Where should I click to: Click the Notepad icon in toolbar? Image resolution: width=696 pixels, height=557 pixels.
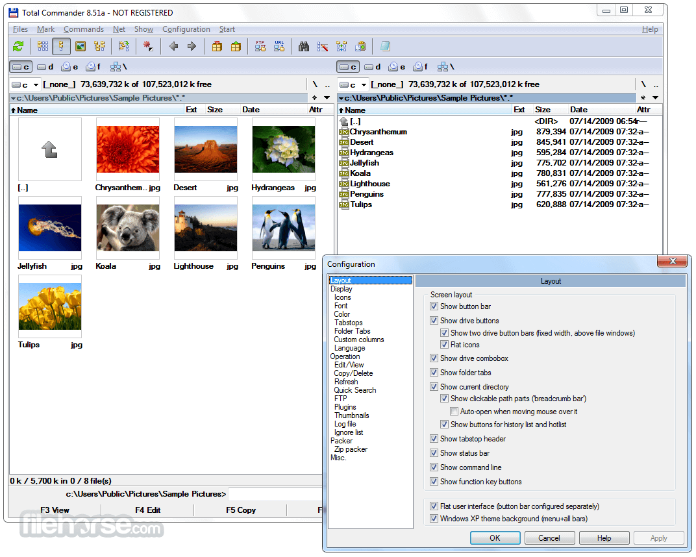point(385,46)
